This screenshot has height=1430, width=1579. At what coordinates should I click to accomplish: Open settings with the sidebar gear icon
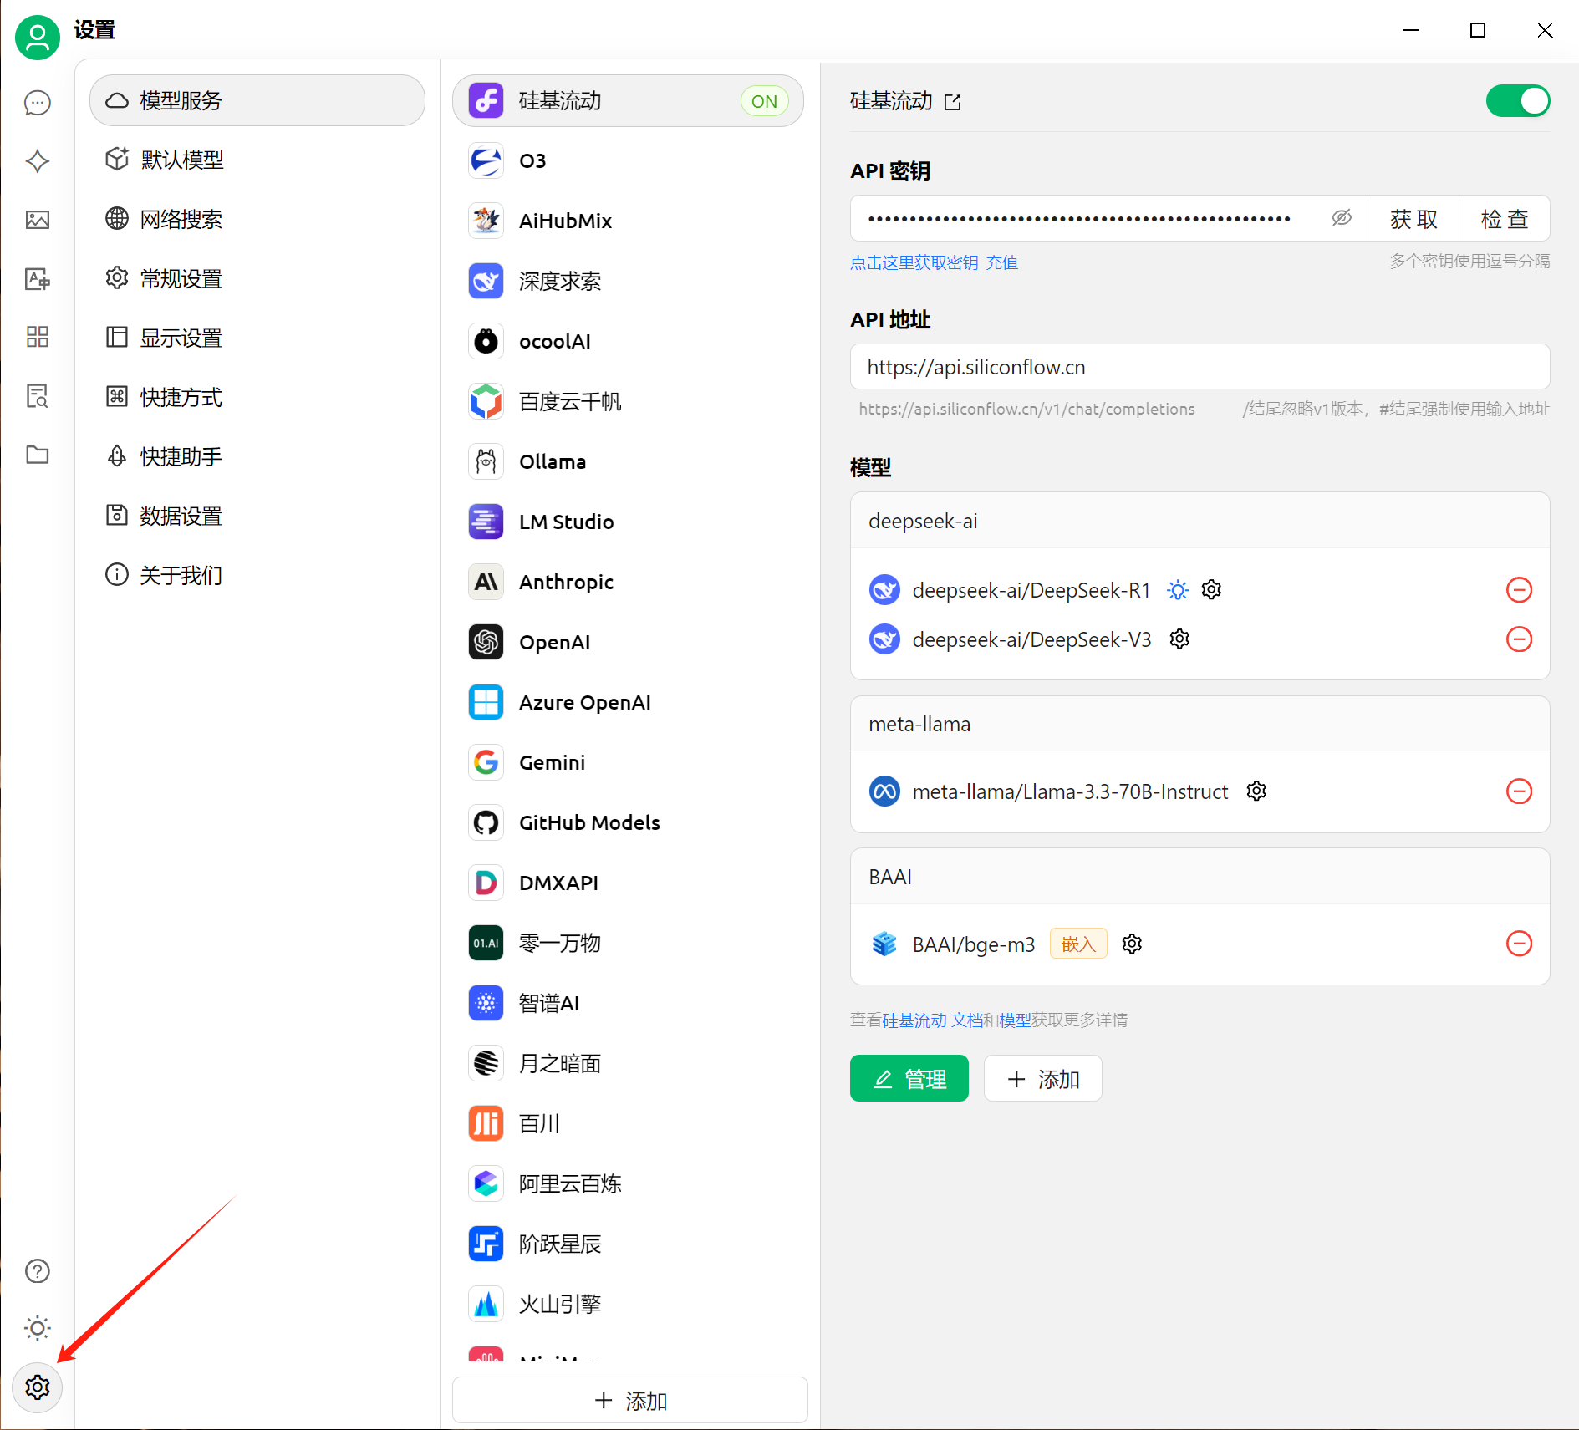[38, 1387]
